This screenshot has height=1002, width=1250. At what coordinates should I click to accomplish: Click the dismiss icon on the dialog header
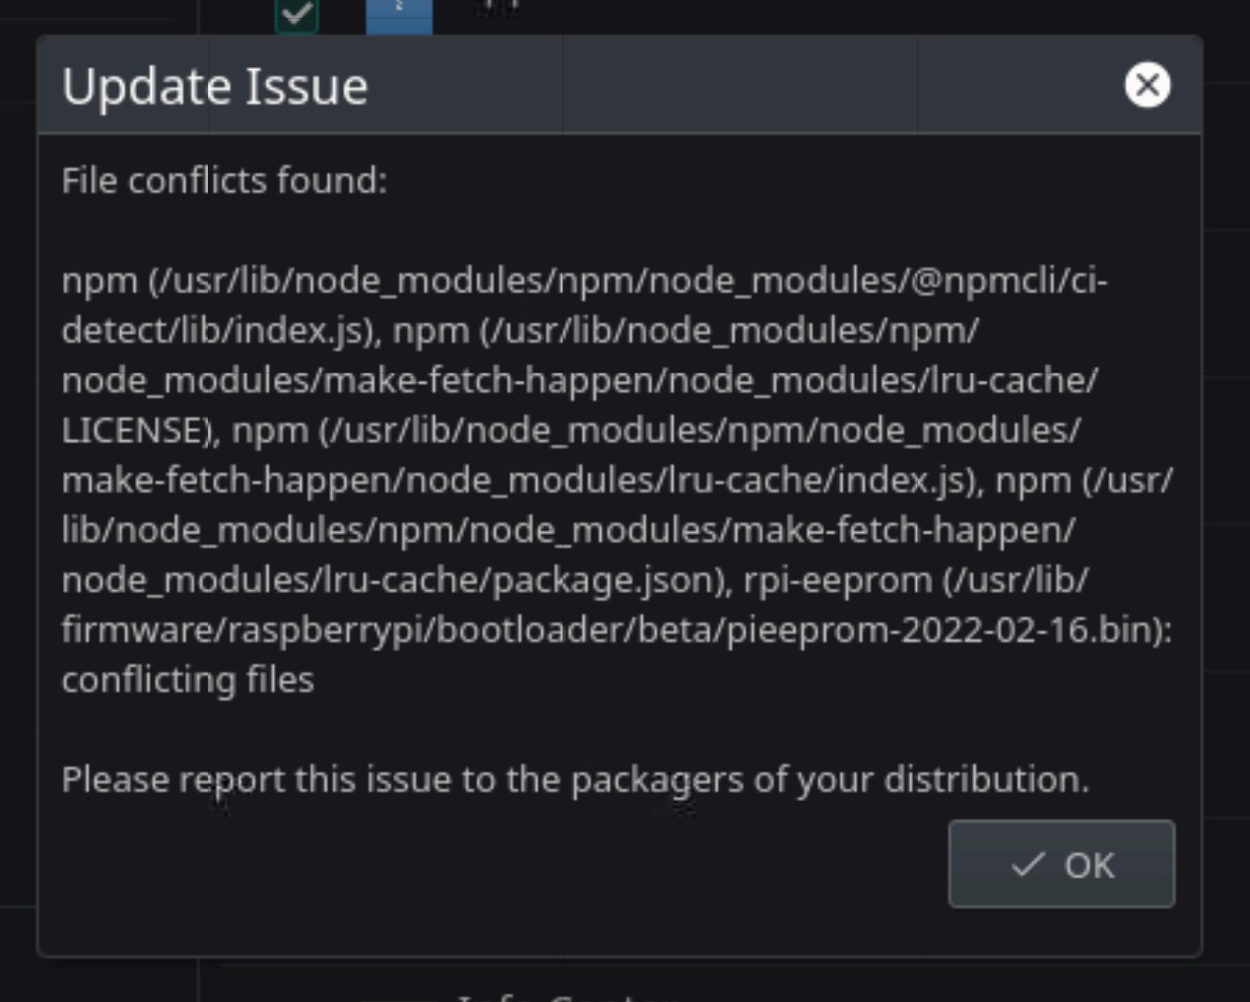(x=1147, y=85)
